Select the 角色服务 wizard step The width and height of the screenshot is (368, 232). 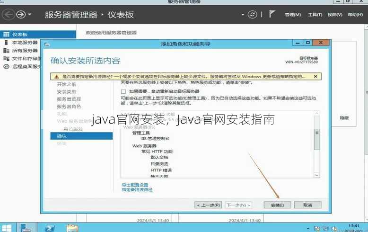[x=73, y=129]
